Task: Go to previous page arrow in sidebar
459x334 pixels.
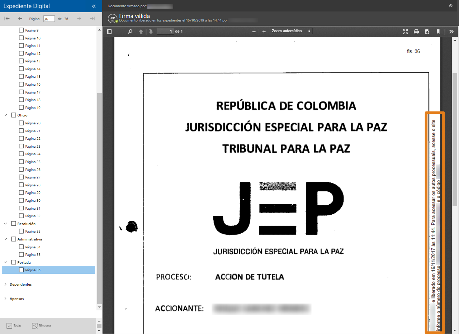Action: pos(20,19)
